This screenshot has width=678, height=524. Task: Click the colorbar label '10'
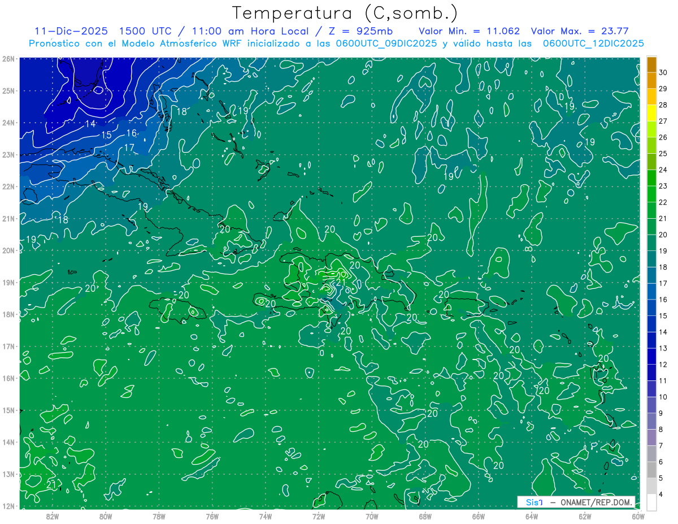pyautogui.click(x=663, y=397)
